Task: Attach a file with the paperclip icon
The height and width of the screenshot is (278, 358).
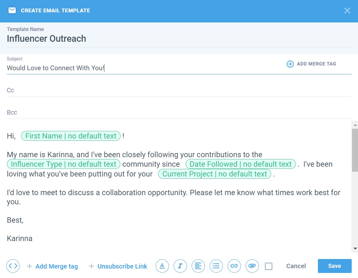Action: [252, 266]
